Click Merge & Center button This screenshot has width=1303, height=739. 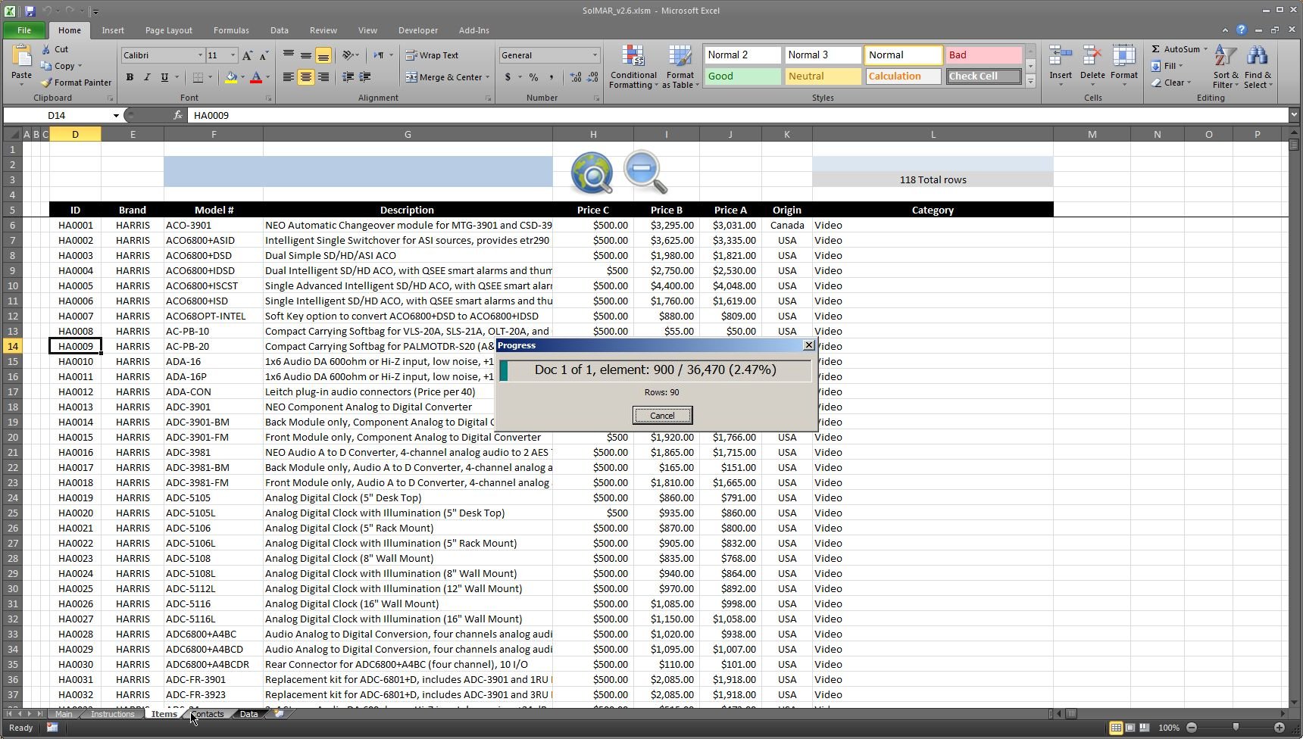pyautogui.click(x=444, y=77)
